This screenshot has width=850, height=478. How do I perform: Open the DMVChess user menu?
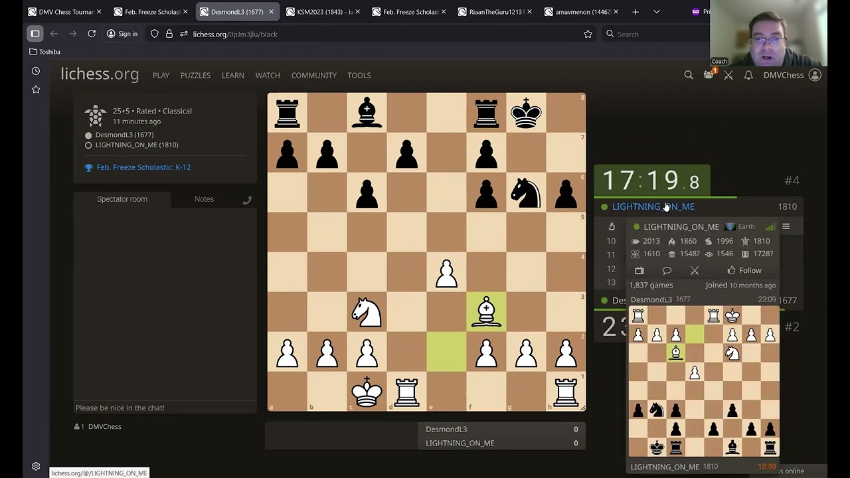[792, 75]
